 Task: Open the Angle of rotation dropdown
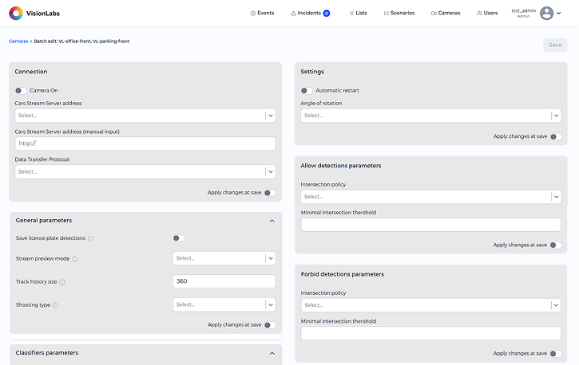coord(431,116)
